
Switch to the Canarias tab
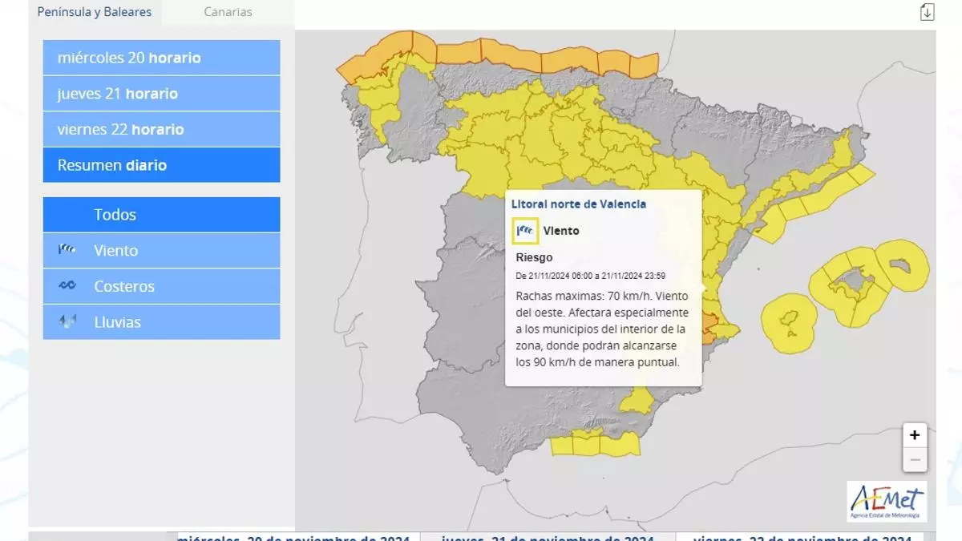click(x=228, y=12)
